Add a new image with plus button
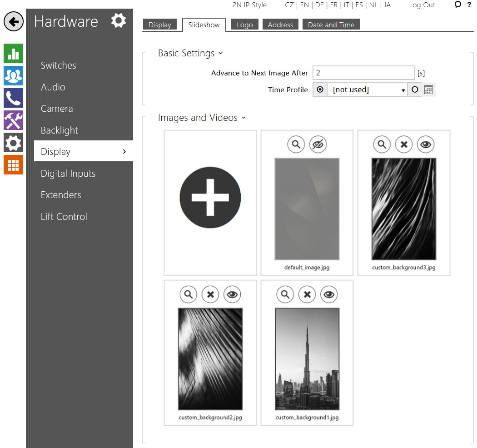477x448 pixels. pos(210,198)
